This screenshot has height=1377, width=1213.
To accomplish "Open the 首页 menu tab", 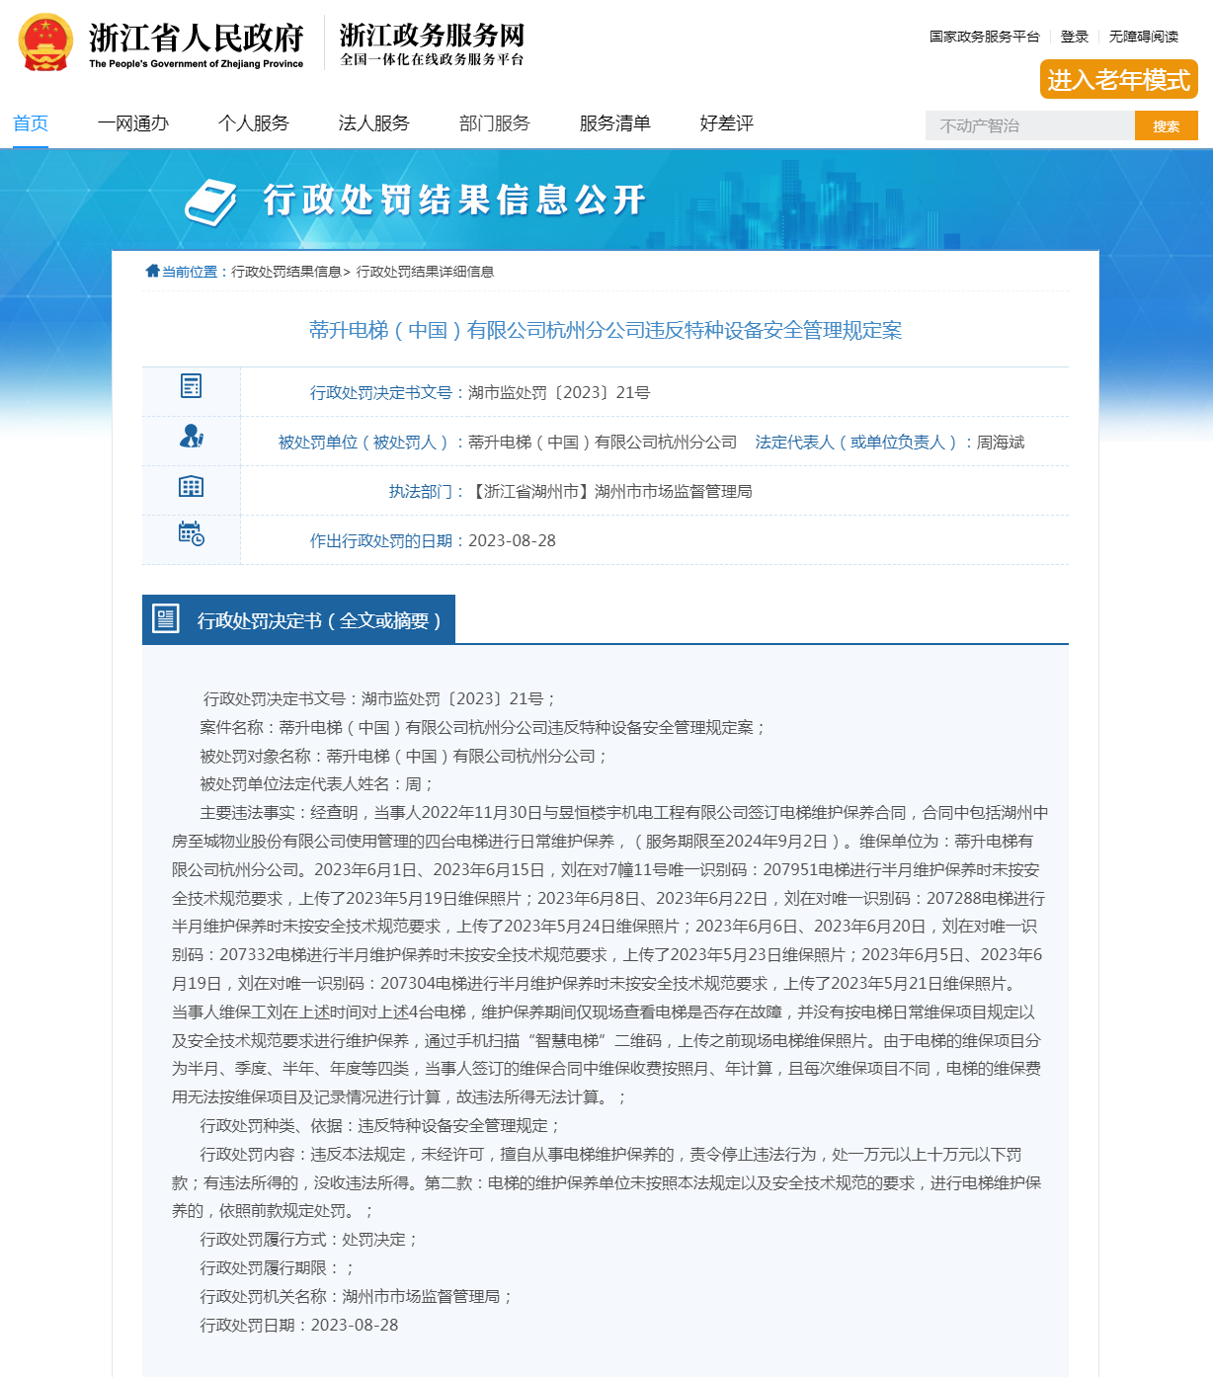I will point(31,123).
